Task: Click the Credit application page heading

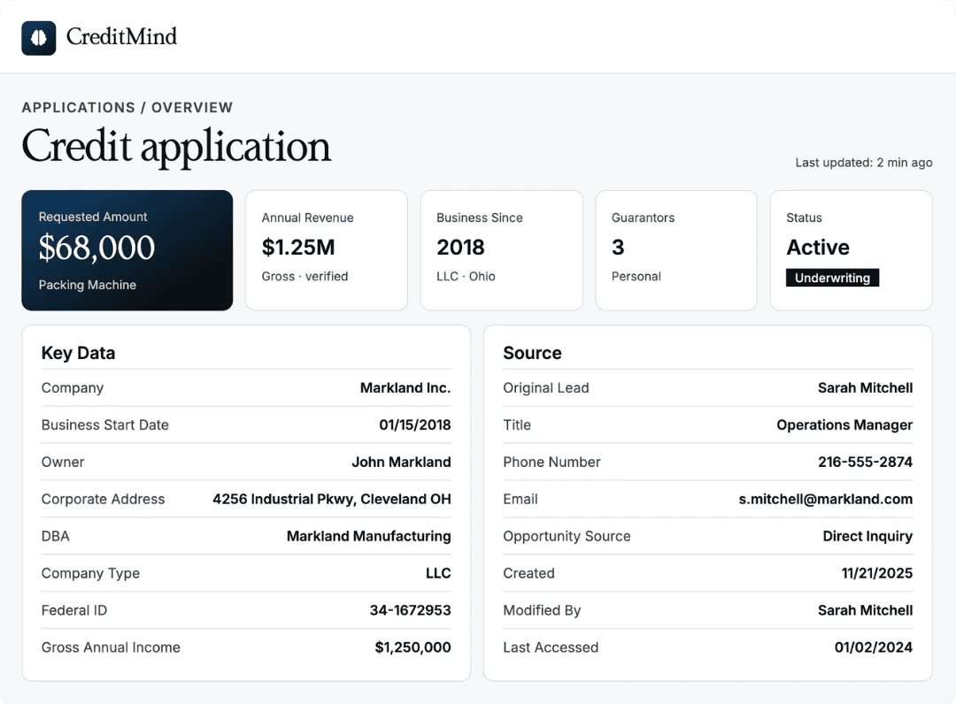Action: (176, 146)
